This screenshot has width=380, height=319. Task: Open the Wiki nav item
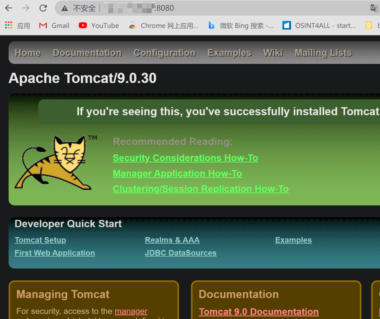[x=273, y=53]
